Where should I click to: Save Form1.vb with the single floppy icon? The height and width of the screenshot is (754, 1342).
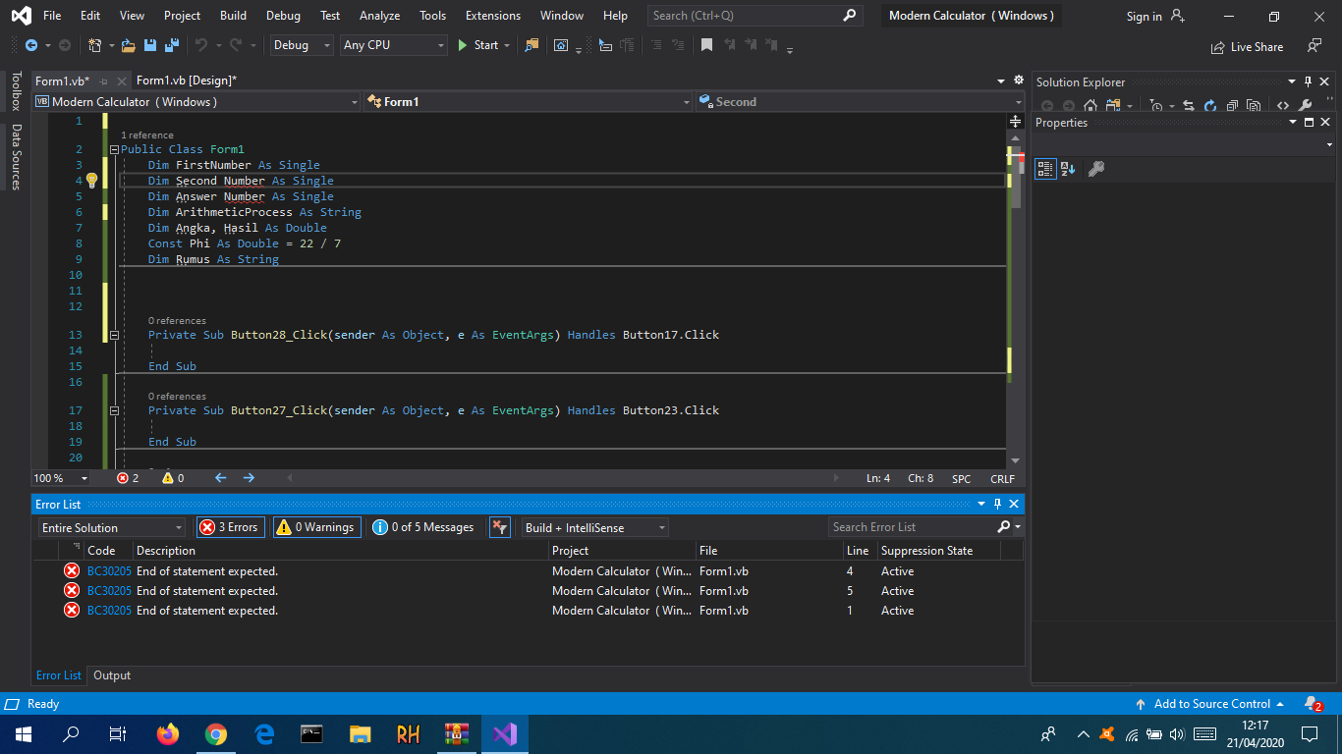150,45
